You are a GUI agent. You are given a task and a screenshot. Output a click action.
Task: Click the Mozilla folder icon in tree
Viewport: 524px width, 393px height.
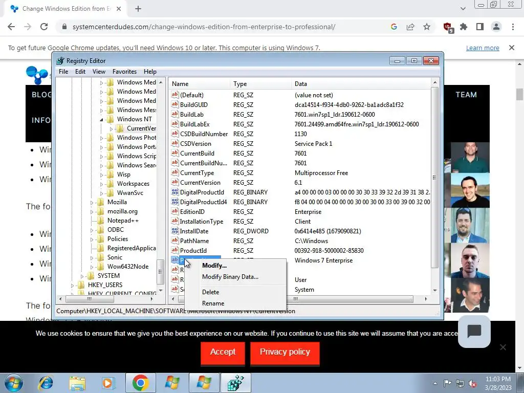pos(101,202)
